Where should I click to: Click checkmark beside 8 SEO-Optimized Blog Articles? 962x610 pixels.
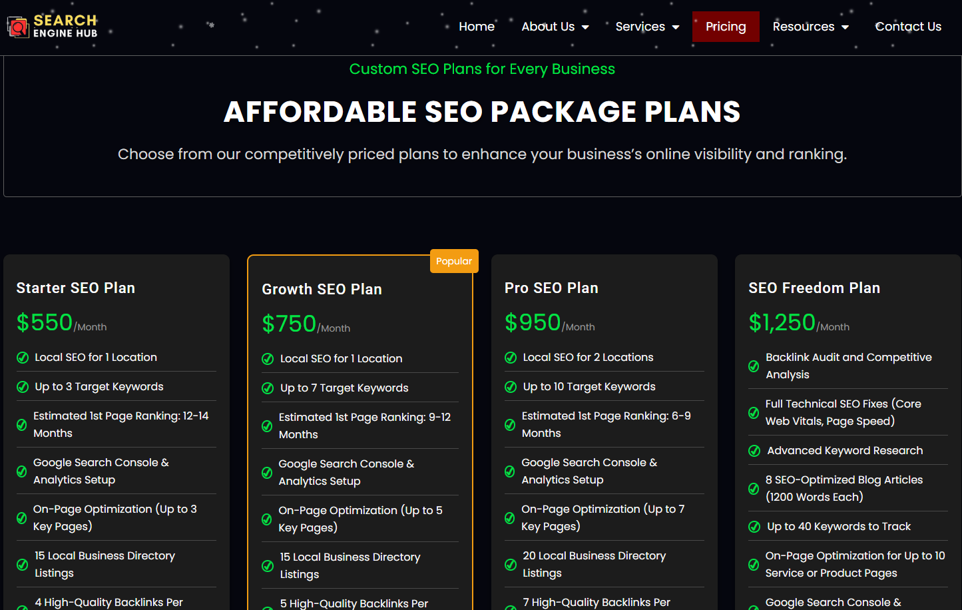(x=754, y=488)
